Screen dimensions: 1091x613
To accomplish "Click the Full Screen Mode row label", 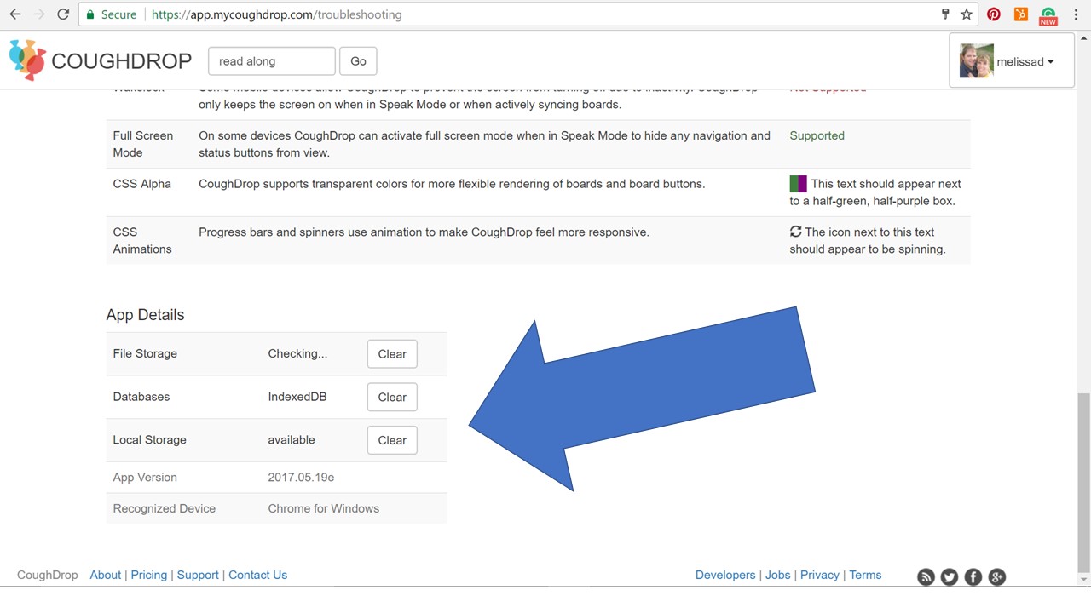I will (x=142, y=144).
